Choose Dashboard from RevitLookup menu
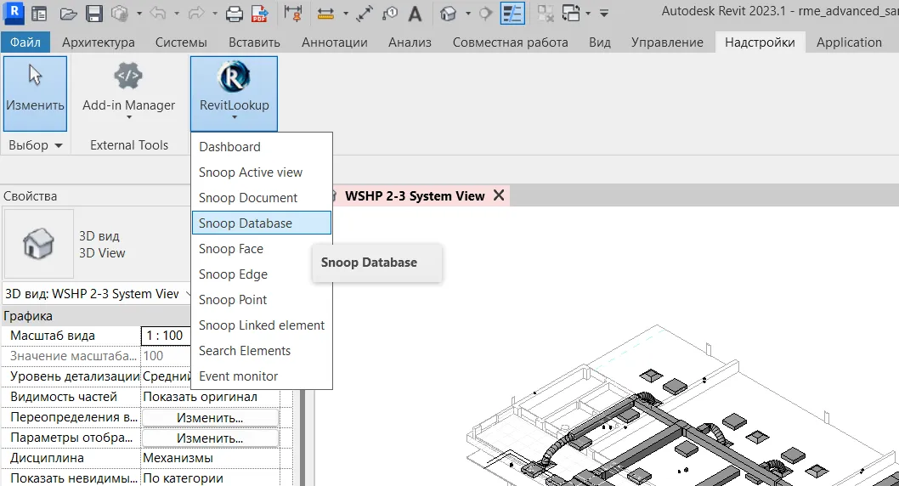 pos(262,147)
